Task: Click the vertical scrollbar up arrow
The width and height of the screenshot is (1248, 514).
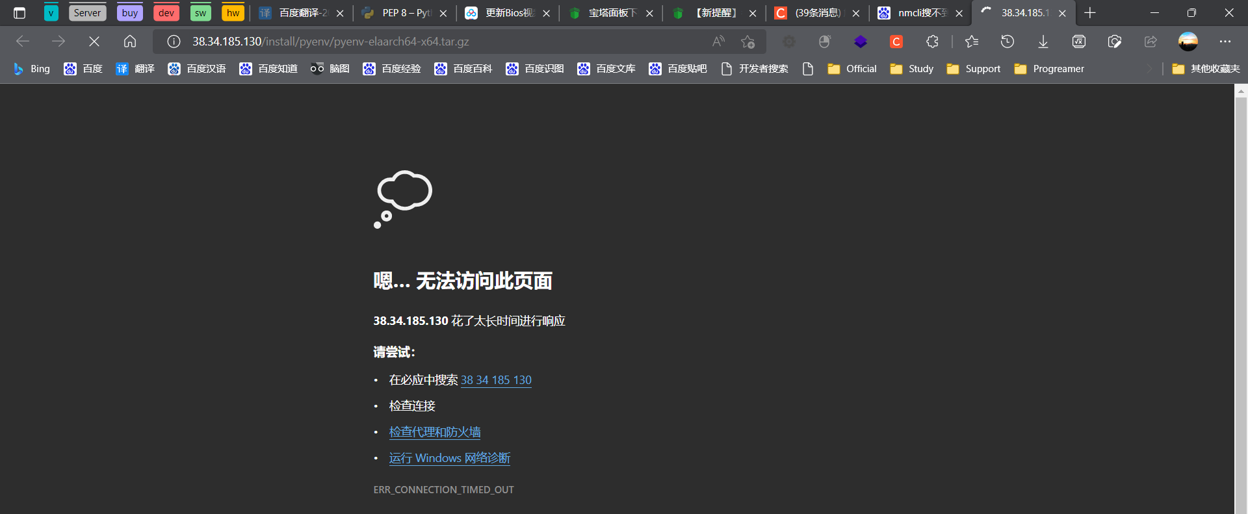Action: pyautogui.click(x=1241, y=92)
